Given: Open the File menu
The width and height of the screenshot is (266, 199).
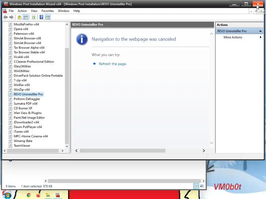Looking at the screenshot, I should [11, 11].
